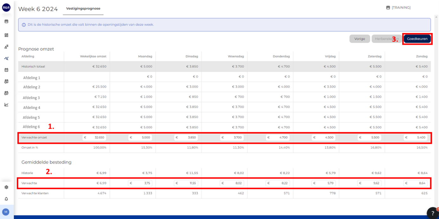
Task: Open the [TRAINING] store selector
Action: coord(398,8)
